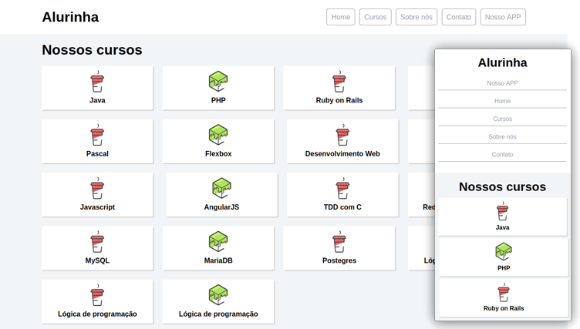Select Nosso APP in the mobile preview menu

pyautogui.click(x=502, y=83)
